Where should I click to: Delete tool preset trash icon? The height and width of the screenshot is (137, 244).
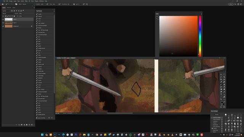tap(52, 118)
